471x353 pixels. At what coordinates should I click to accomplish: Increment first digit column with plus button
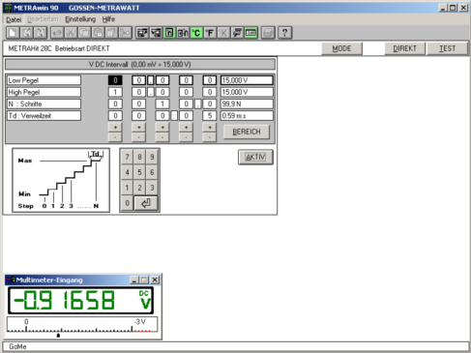[x=115, y=128]
